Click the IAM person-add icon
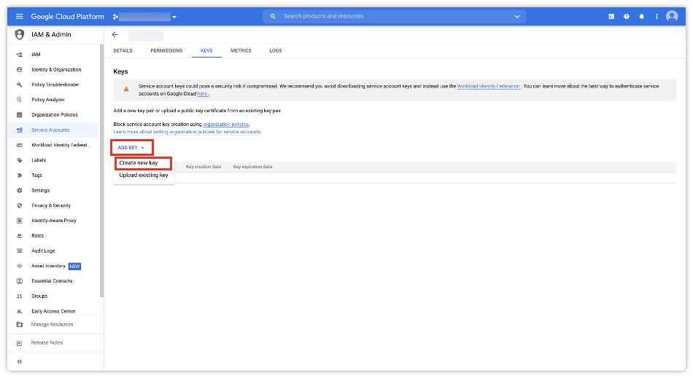 point(20,55)
